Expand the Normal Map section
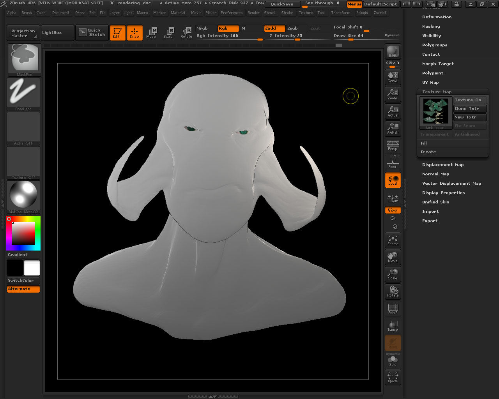 (435, 174)
